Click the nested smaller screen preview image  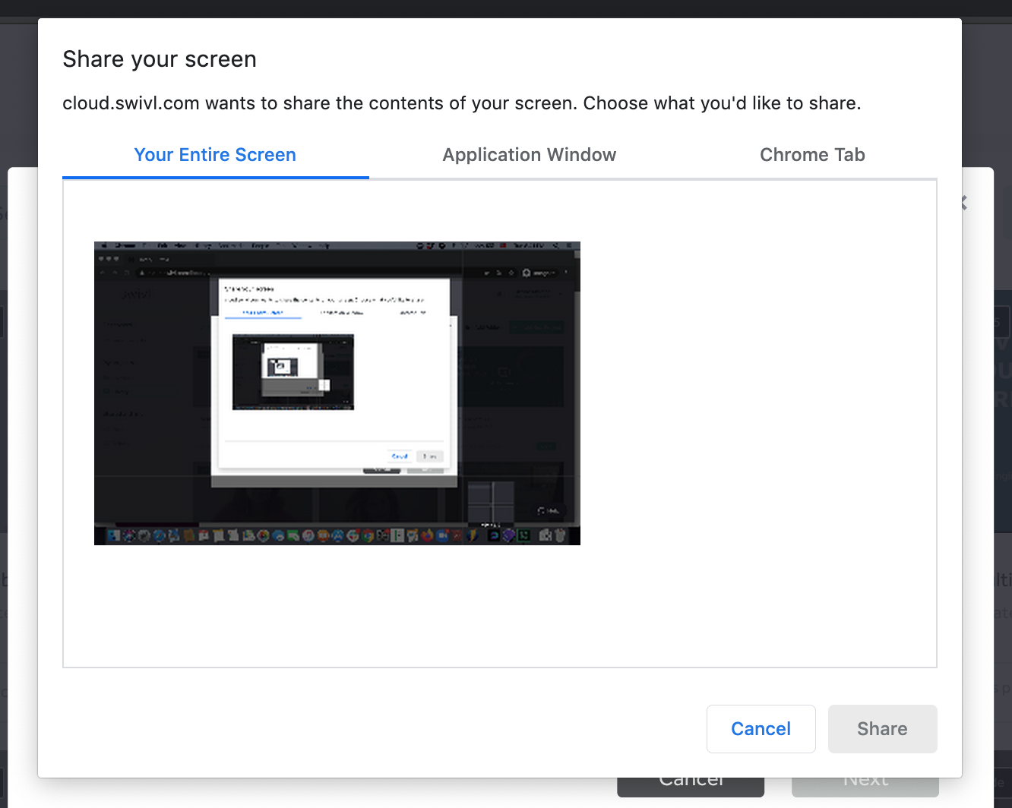click(293, 372)
